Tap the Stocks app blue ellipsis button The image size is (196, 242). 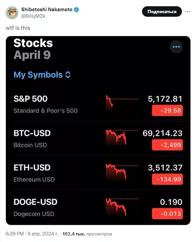click(x=176, y=47)
